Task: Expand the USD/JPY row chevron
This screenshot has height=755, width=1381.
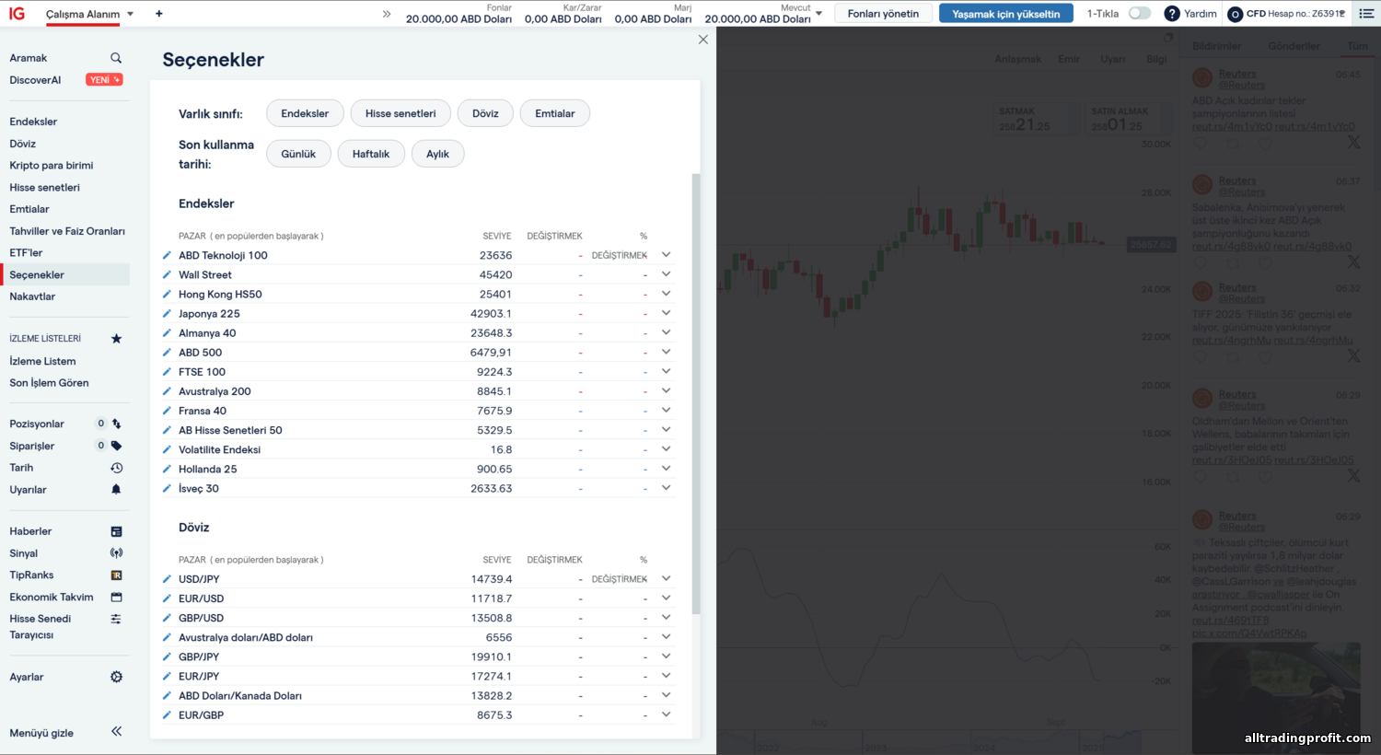Action: point(666,579)
